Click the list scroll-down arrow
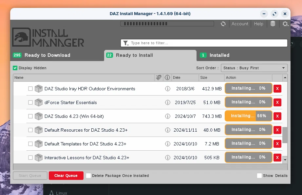This screenshot has width=302, height=195. pos(285,160)
